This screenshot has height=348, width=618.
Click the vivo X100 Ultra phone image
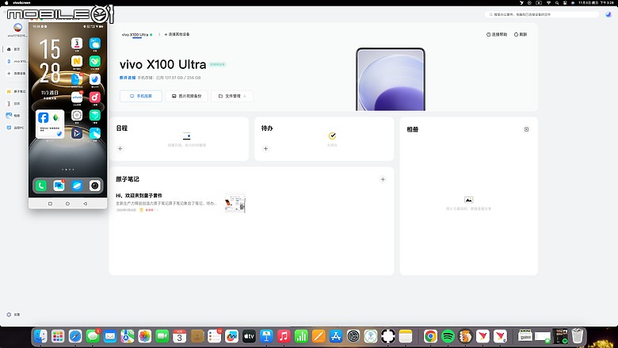click(x=391, y=79)
